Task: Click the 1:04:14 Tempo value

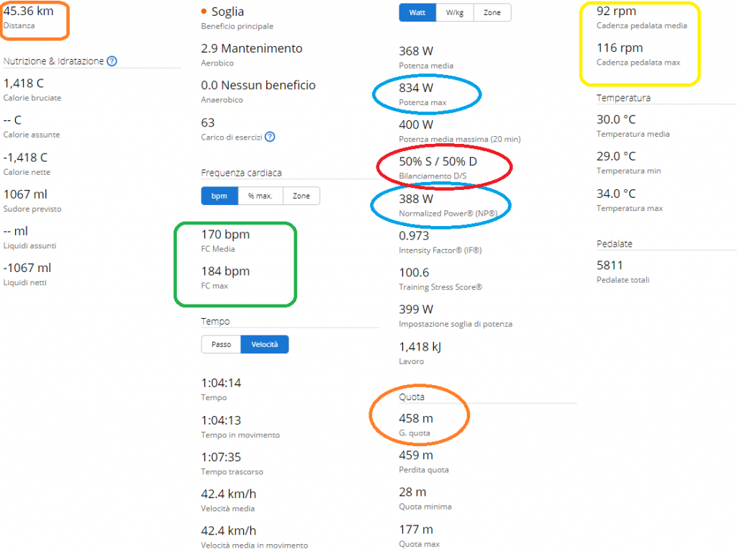Action: point(221,383)
